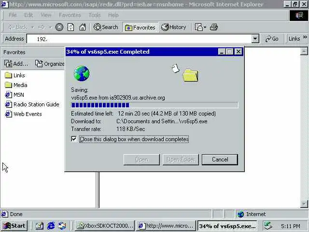Open the Radio Station Guide favorite
Viewport: 309px width, 232px height.
pos(32,104)
